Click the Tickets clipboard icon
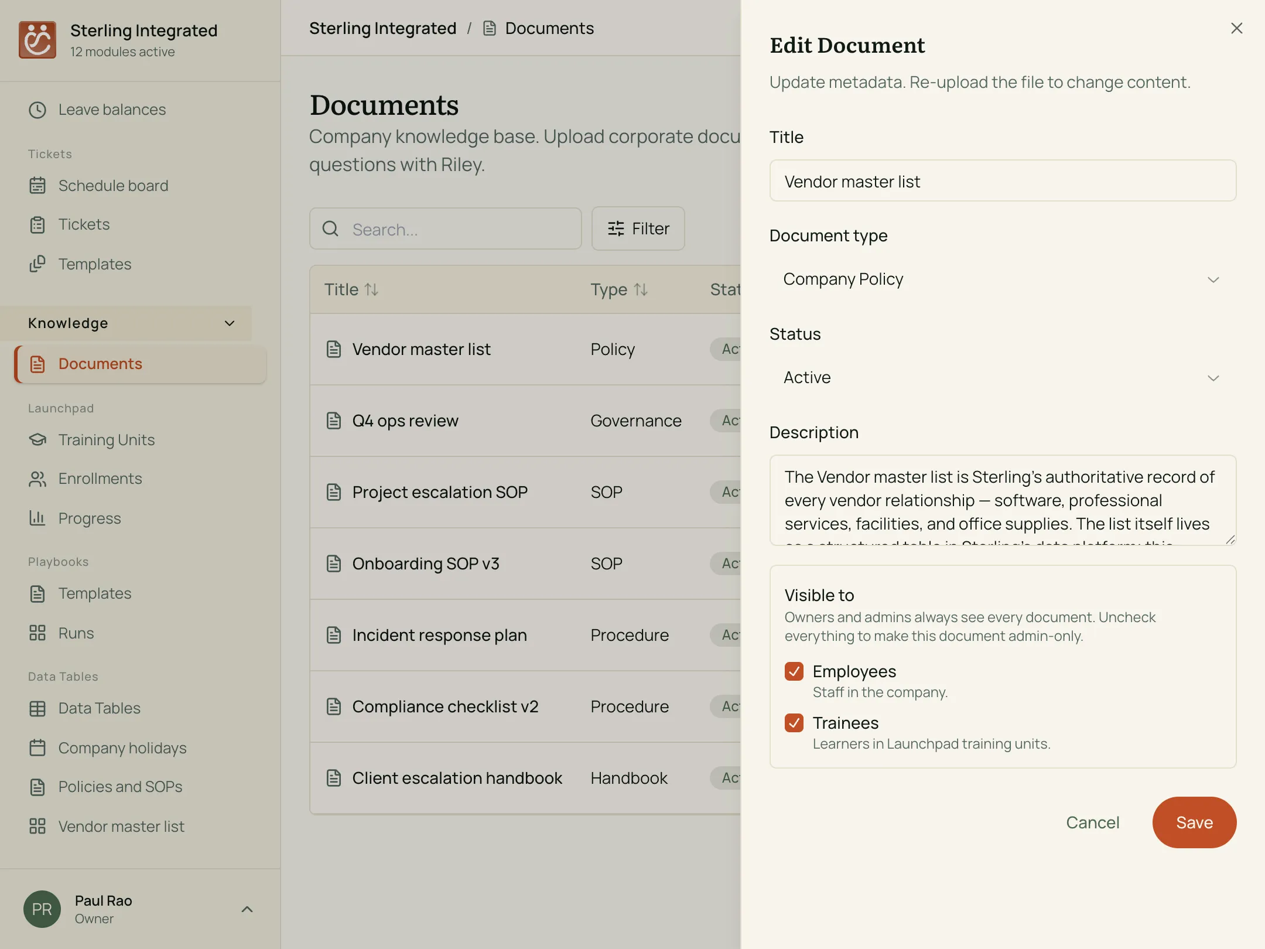 pyautogui.click(x=37, y=225)
